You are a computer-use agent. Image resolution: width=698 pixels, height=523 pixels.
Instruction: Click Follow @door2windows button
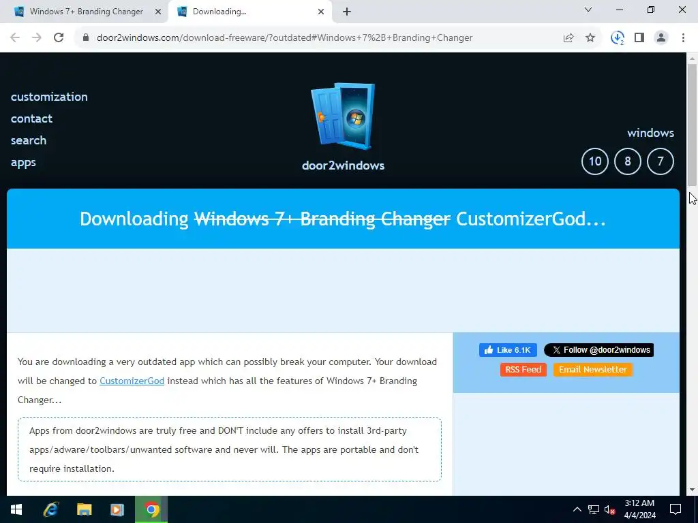(x=598, y=350)
